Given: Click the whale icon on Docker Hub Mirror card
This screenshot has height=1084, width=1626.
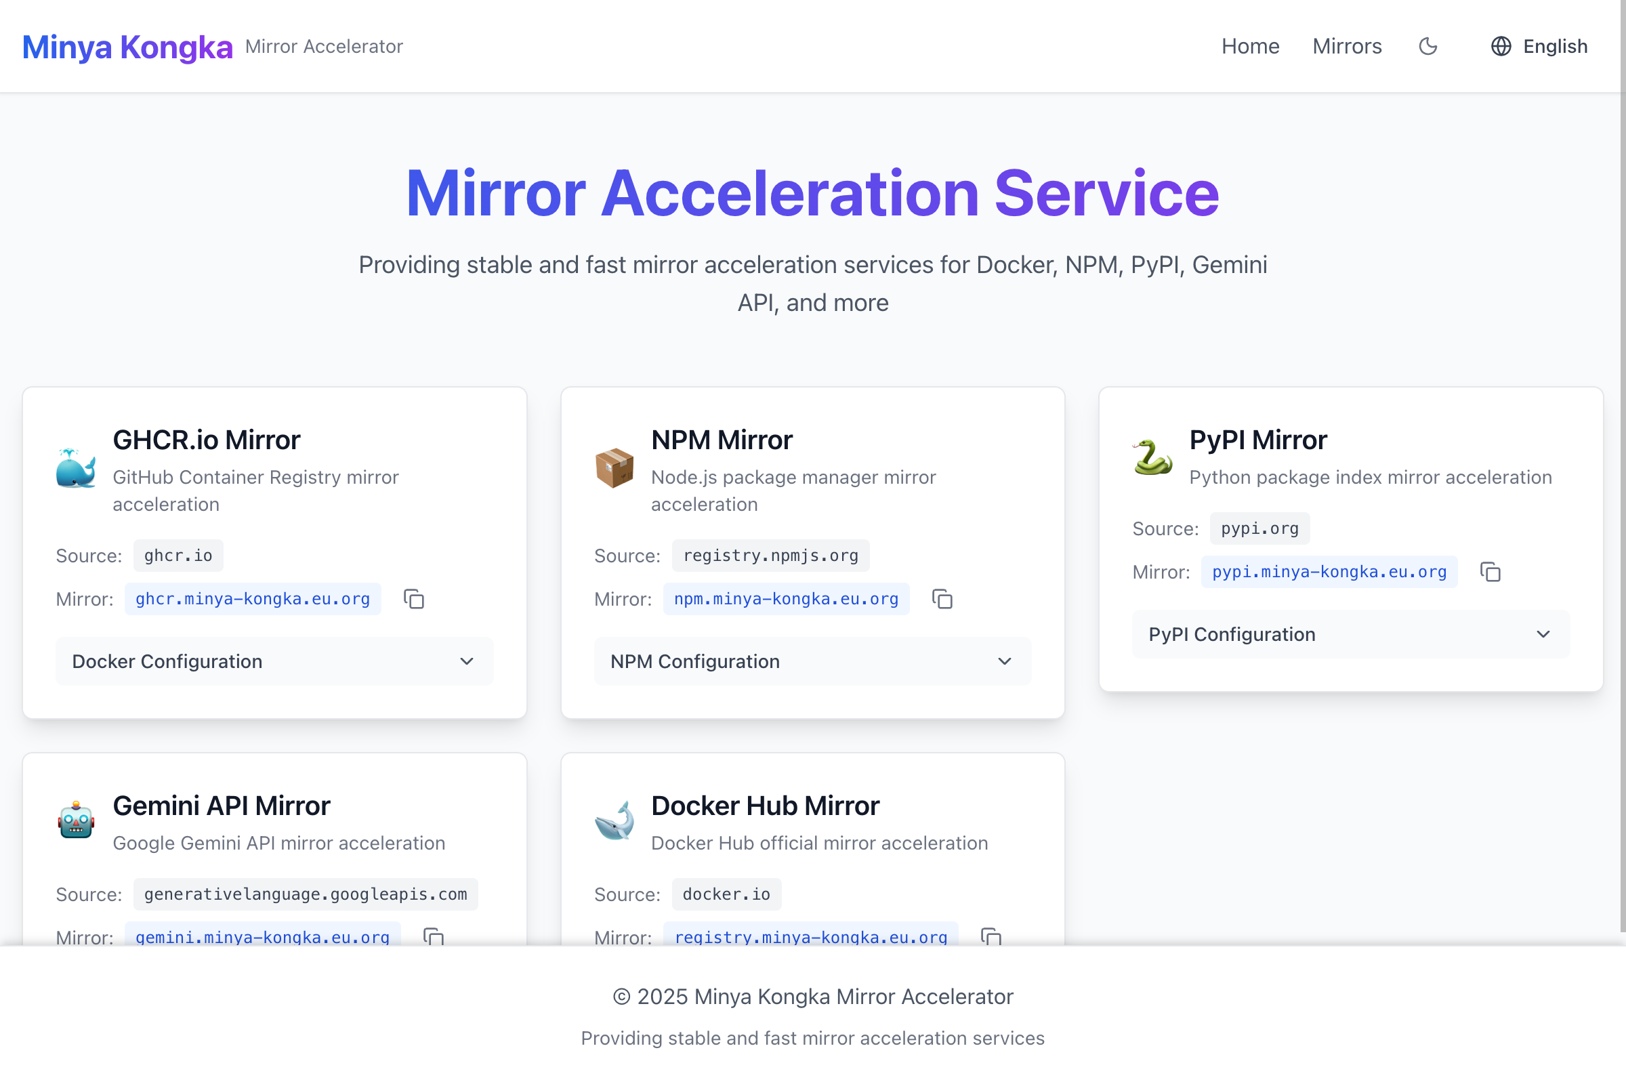Looking at the screenshot, I should [615, 822].
